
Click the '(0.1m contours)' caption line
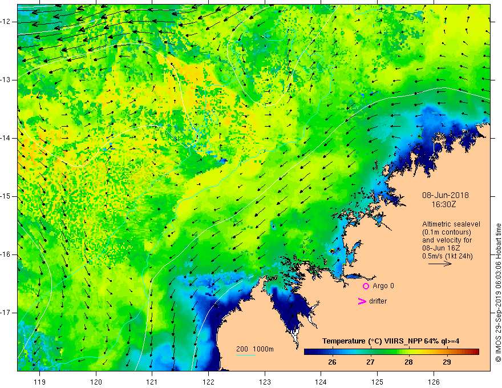click(447, 232)
